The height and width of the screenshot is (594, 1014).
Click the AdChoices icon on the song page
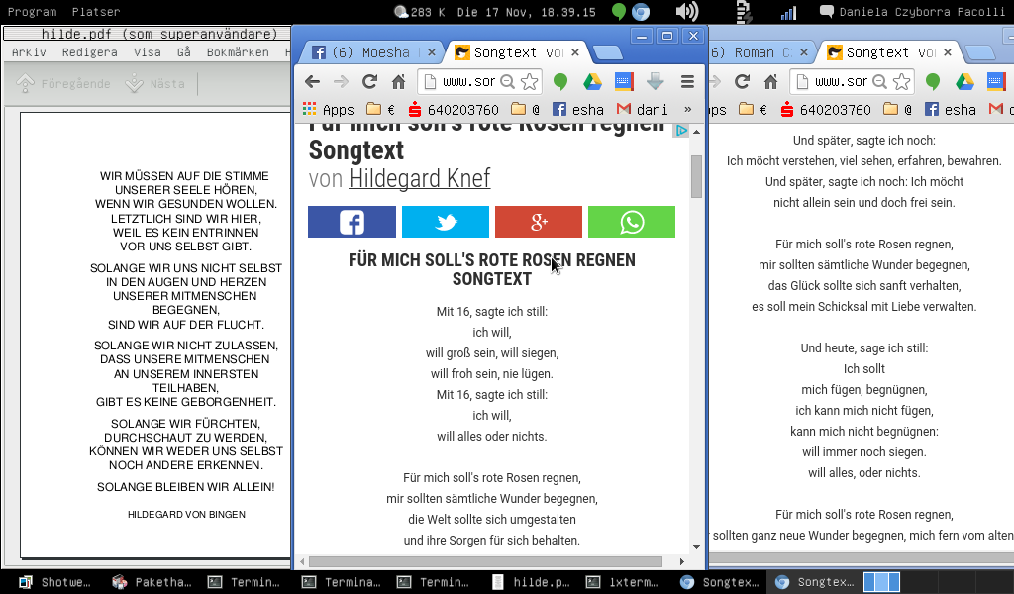pyautogui.click(x=681, y=131)
